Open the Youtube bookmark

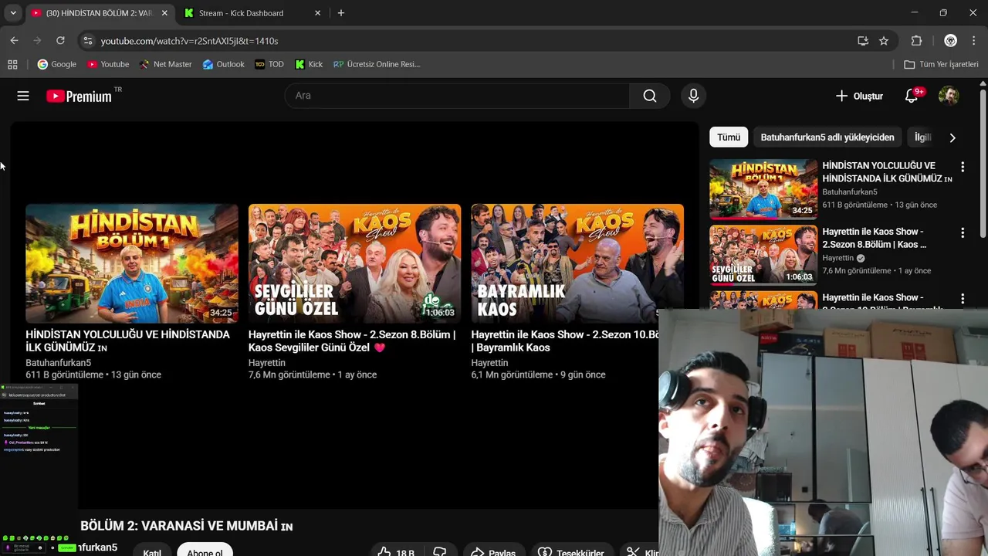pyautogui.click(x=108, y=64)
